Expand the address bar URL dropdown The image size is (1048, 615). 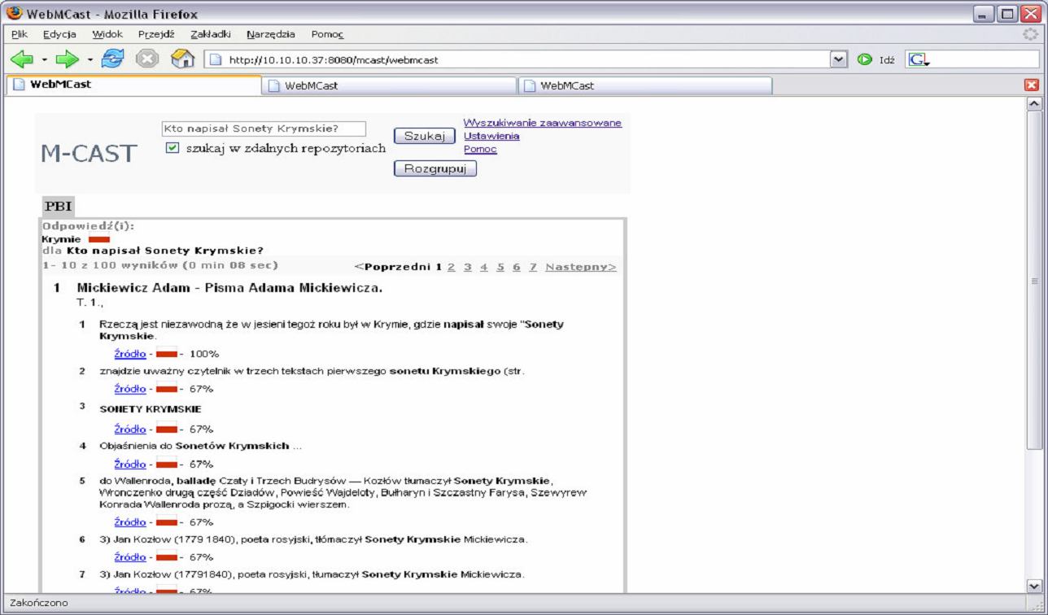(839, 59)
